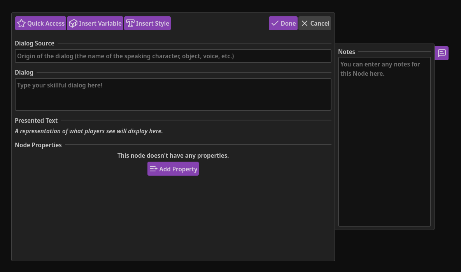
Task: Click the italic presented text preview line
Action: click(x=89, y=131)
